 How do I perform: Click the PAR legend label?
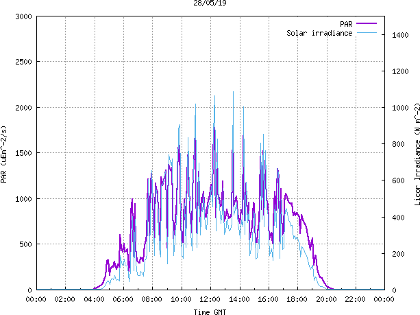[346, 24]
